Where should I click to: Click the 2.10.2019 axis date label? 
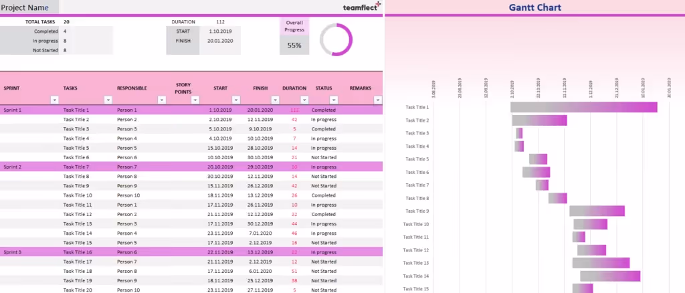pyautogui.click(x=512, y=89)
